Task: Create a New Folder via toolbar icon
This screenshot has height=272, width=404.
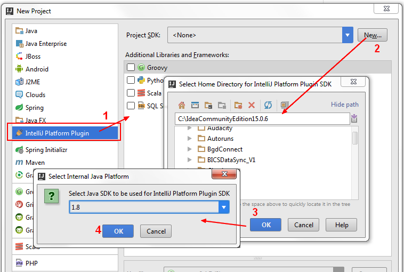Action: [238, 105]
